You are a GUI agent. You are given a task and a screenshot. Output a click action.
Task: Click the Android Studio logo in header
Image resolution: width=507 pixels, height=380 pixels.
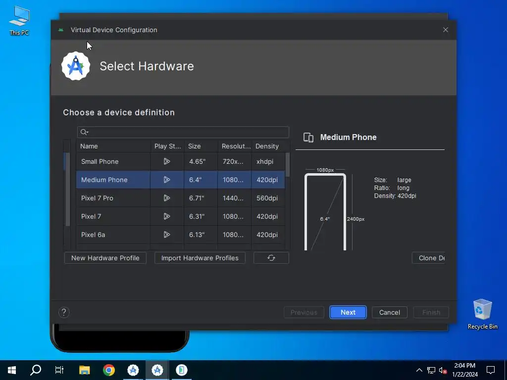(x=76, y=66)
